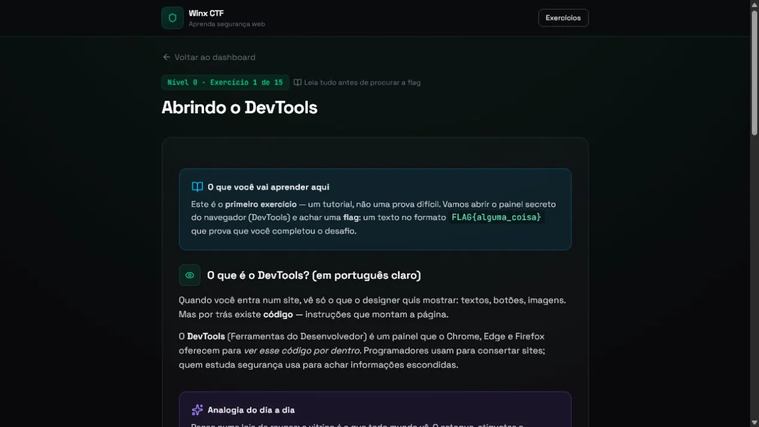Click the Leia tudo antes de procurar a flag note
The width and height of the screenshot is (759, 427).
pos(362,82)
